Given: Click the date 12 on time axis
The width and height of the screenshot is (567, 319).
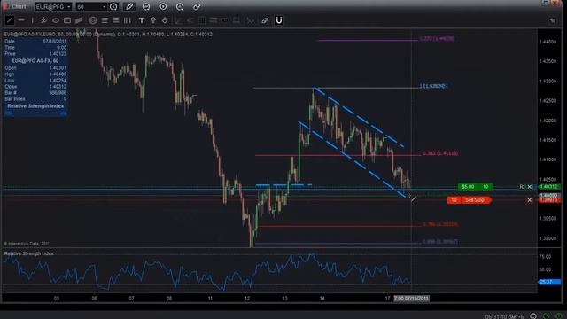Looking at the screenshot, I should [247, 299].
